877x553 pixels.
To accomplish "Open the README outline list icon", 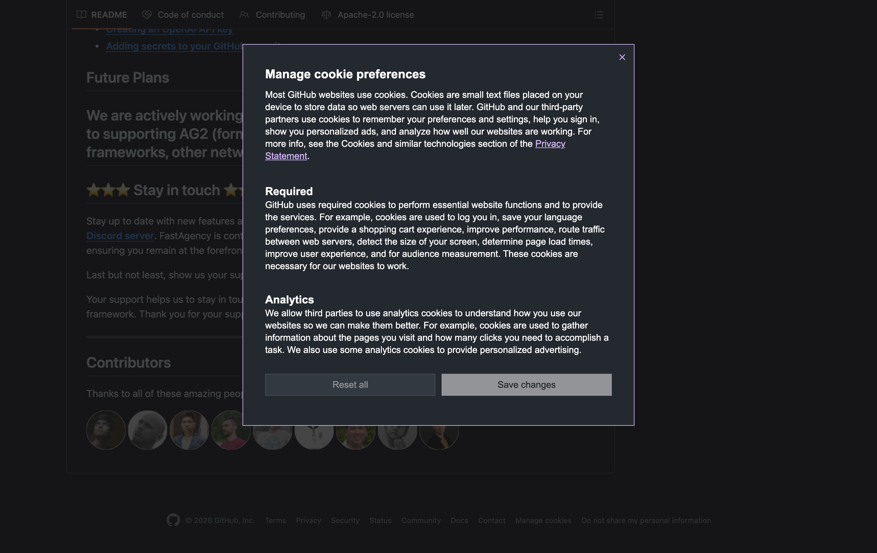I will click(x=599, y=15).
